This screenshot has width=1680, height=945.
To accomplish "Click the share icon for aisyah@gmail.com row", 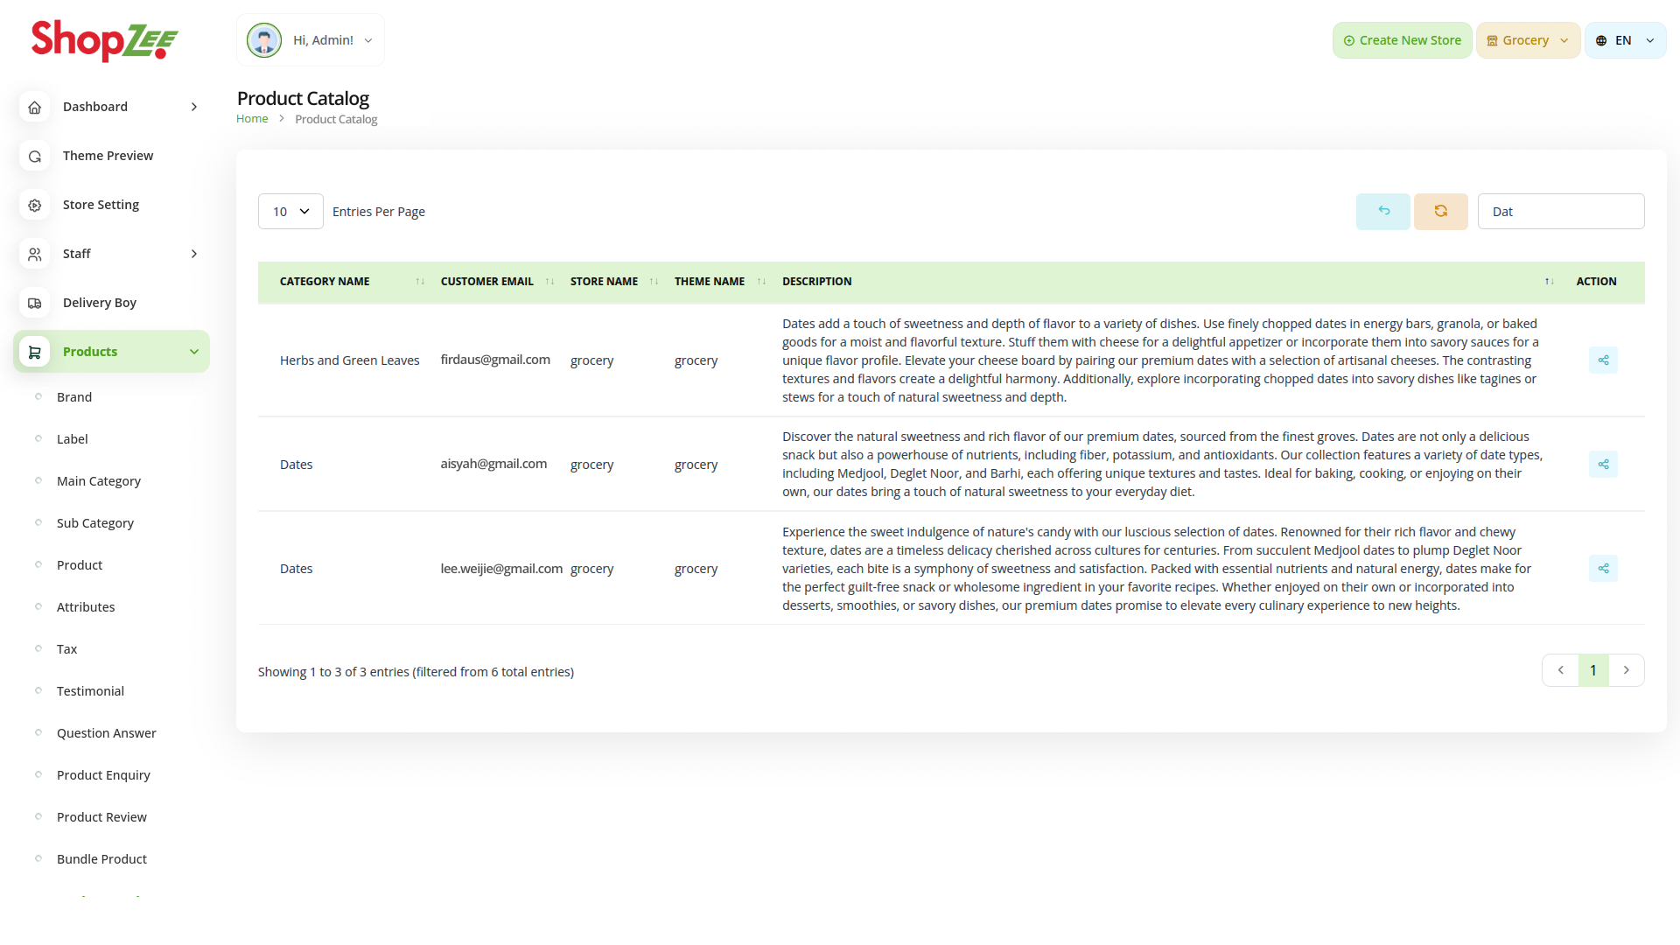I will (1603, 465).
